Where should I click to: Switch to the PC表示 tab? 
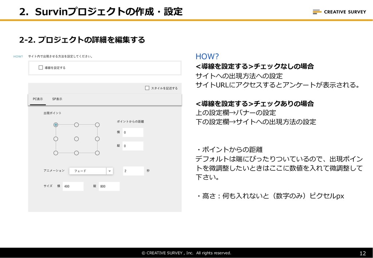click(38, 99)
